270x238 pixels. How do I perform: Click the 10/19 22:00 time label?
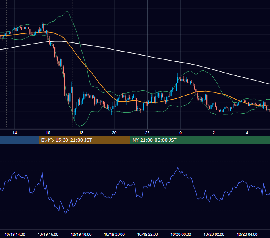147,234
